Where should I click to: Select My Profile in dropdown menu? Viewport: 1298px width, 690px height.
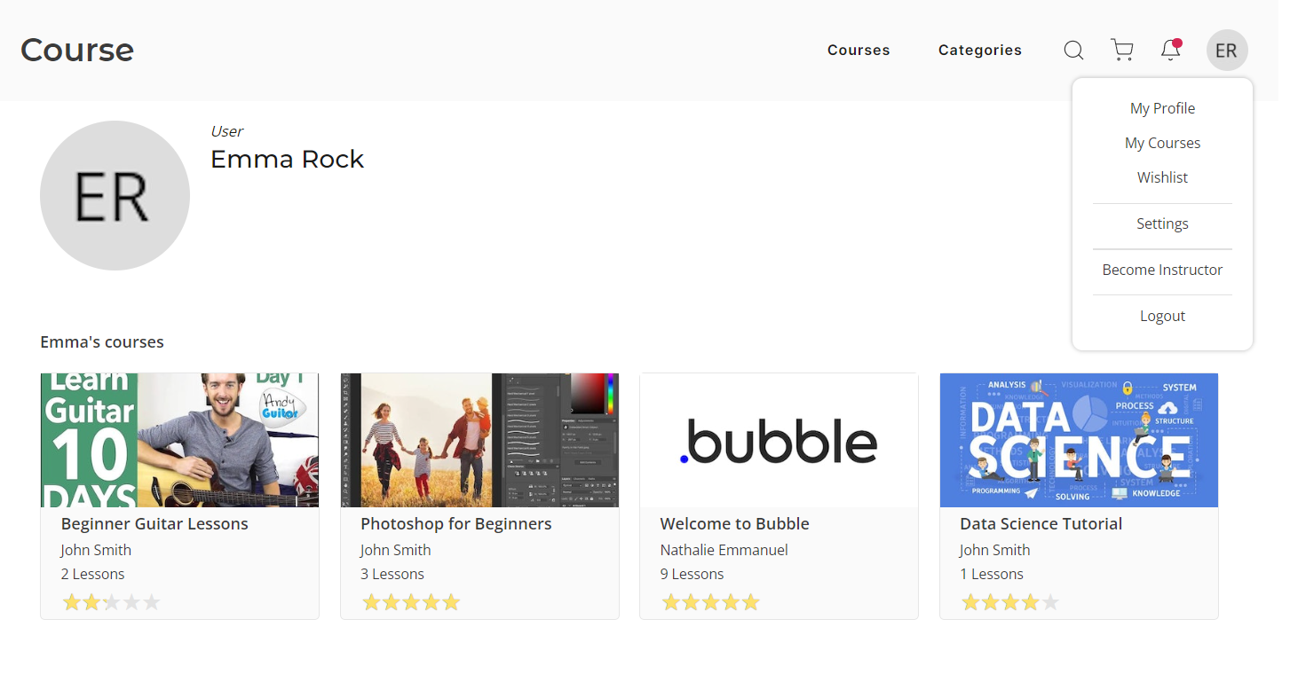pos(1162,108)
